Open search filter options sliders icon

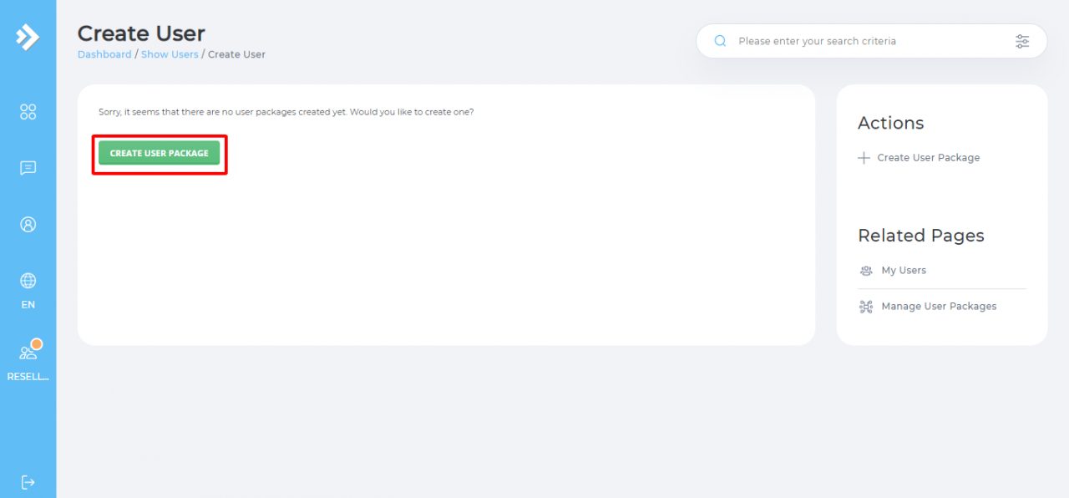pos(1022,41)
